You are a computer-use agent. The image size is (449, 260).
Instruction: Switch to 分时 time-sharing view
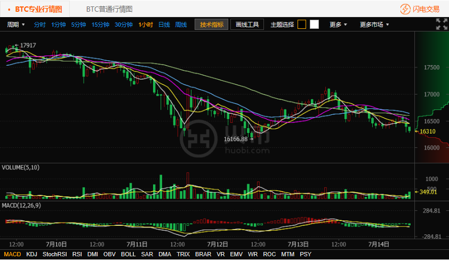[39, 25]
